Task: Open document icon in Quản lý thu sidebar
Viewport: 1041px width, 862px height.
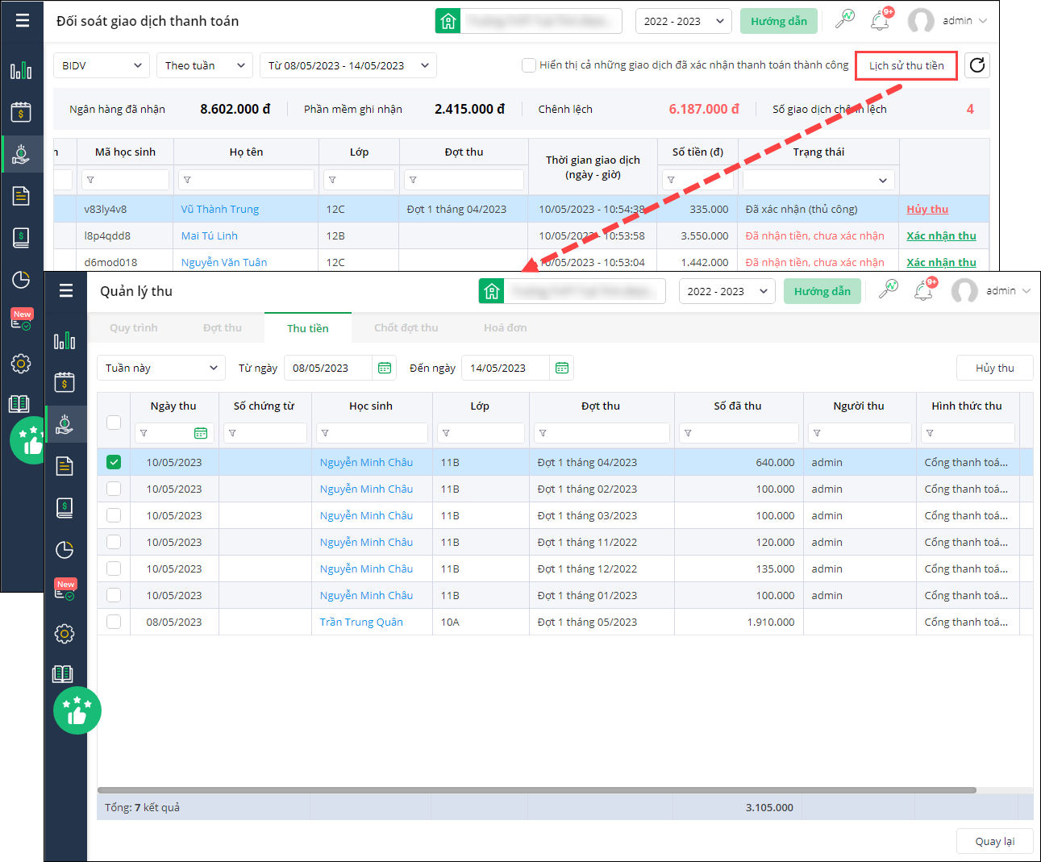Action: [x=65, y=466]
